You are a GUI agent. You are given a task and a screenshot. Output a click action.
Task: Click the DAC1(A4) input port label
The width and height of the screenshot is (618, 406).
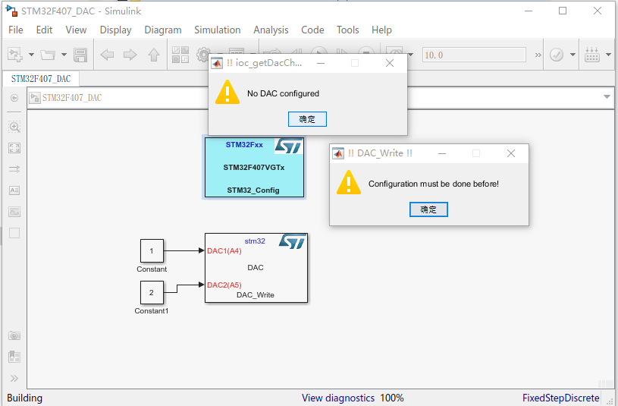(224, 251)
